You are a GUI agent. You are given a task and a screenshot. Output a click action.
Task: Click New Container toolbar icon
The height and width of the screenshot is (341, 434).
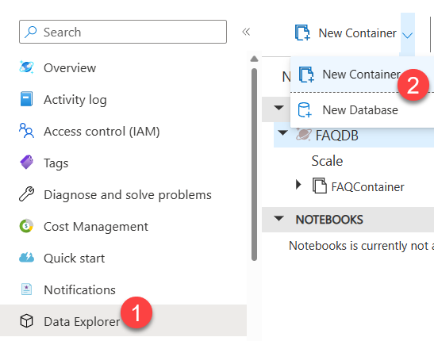tap(302, 33)
